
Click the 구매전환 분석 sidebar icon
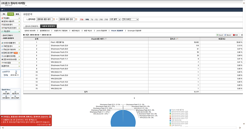point(2,46)
